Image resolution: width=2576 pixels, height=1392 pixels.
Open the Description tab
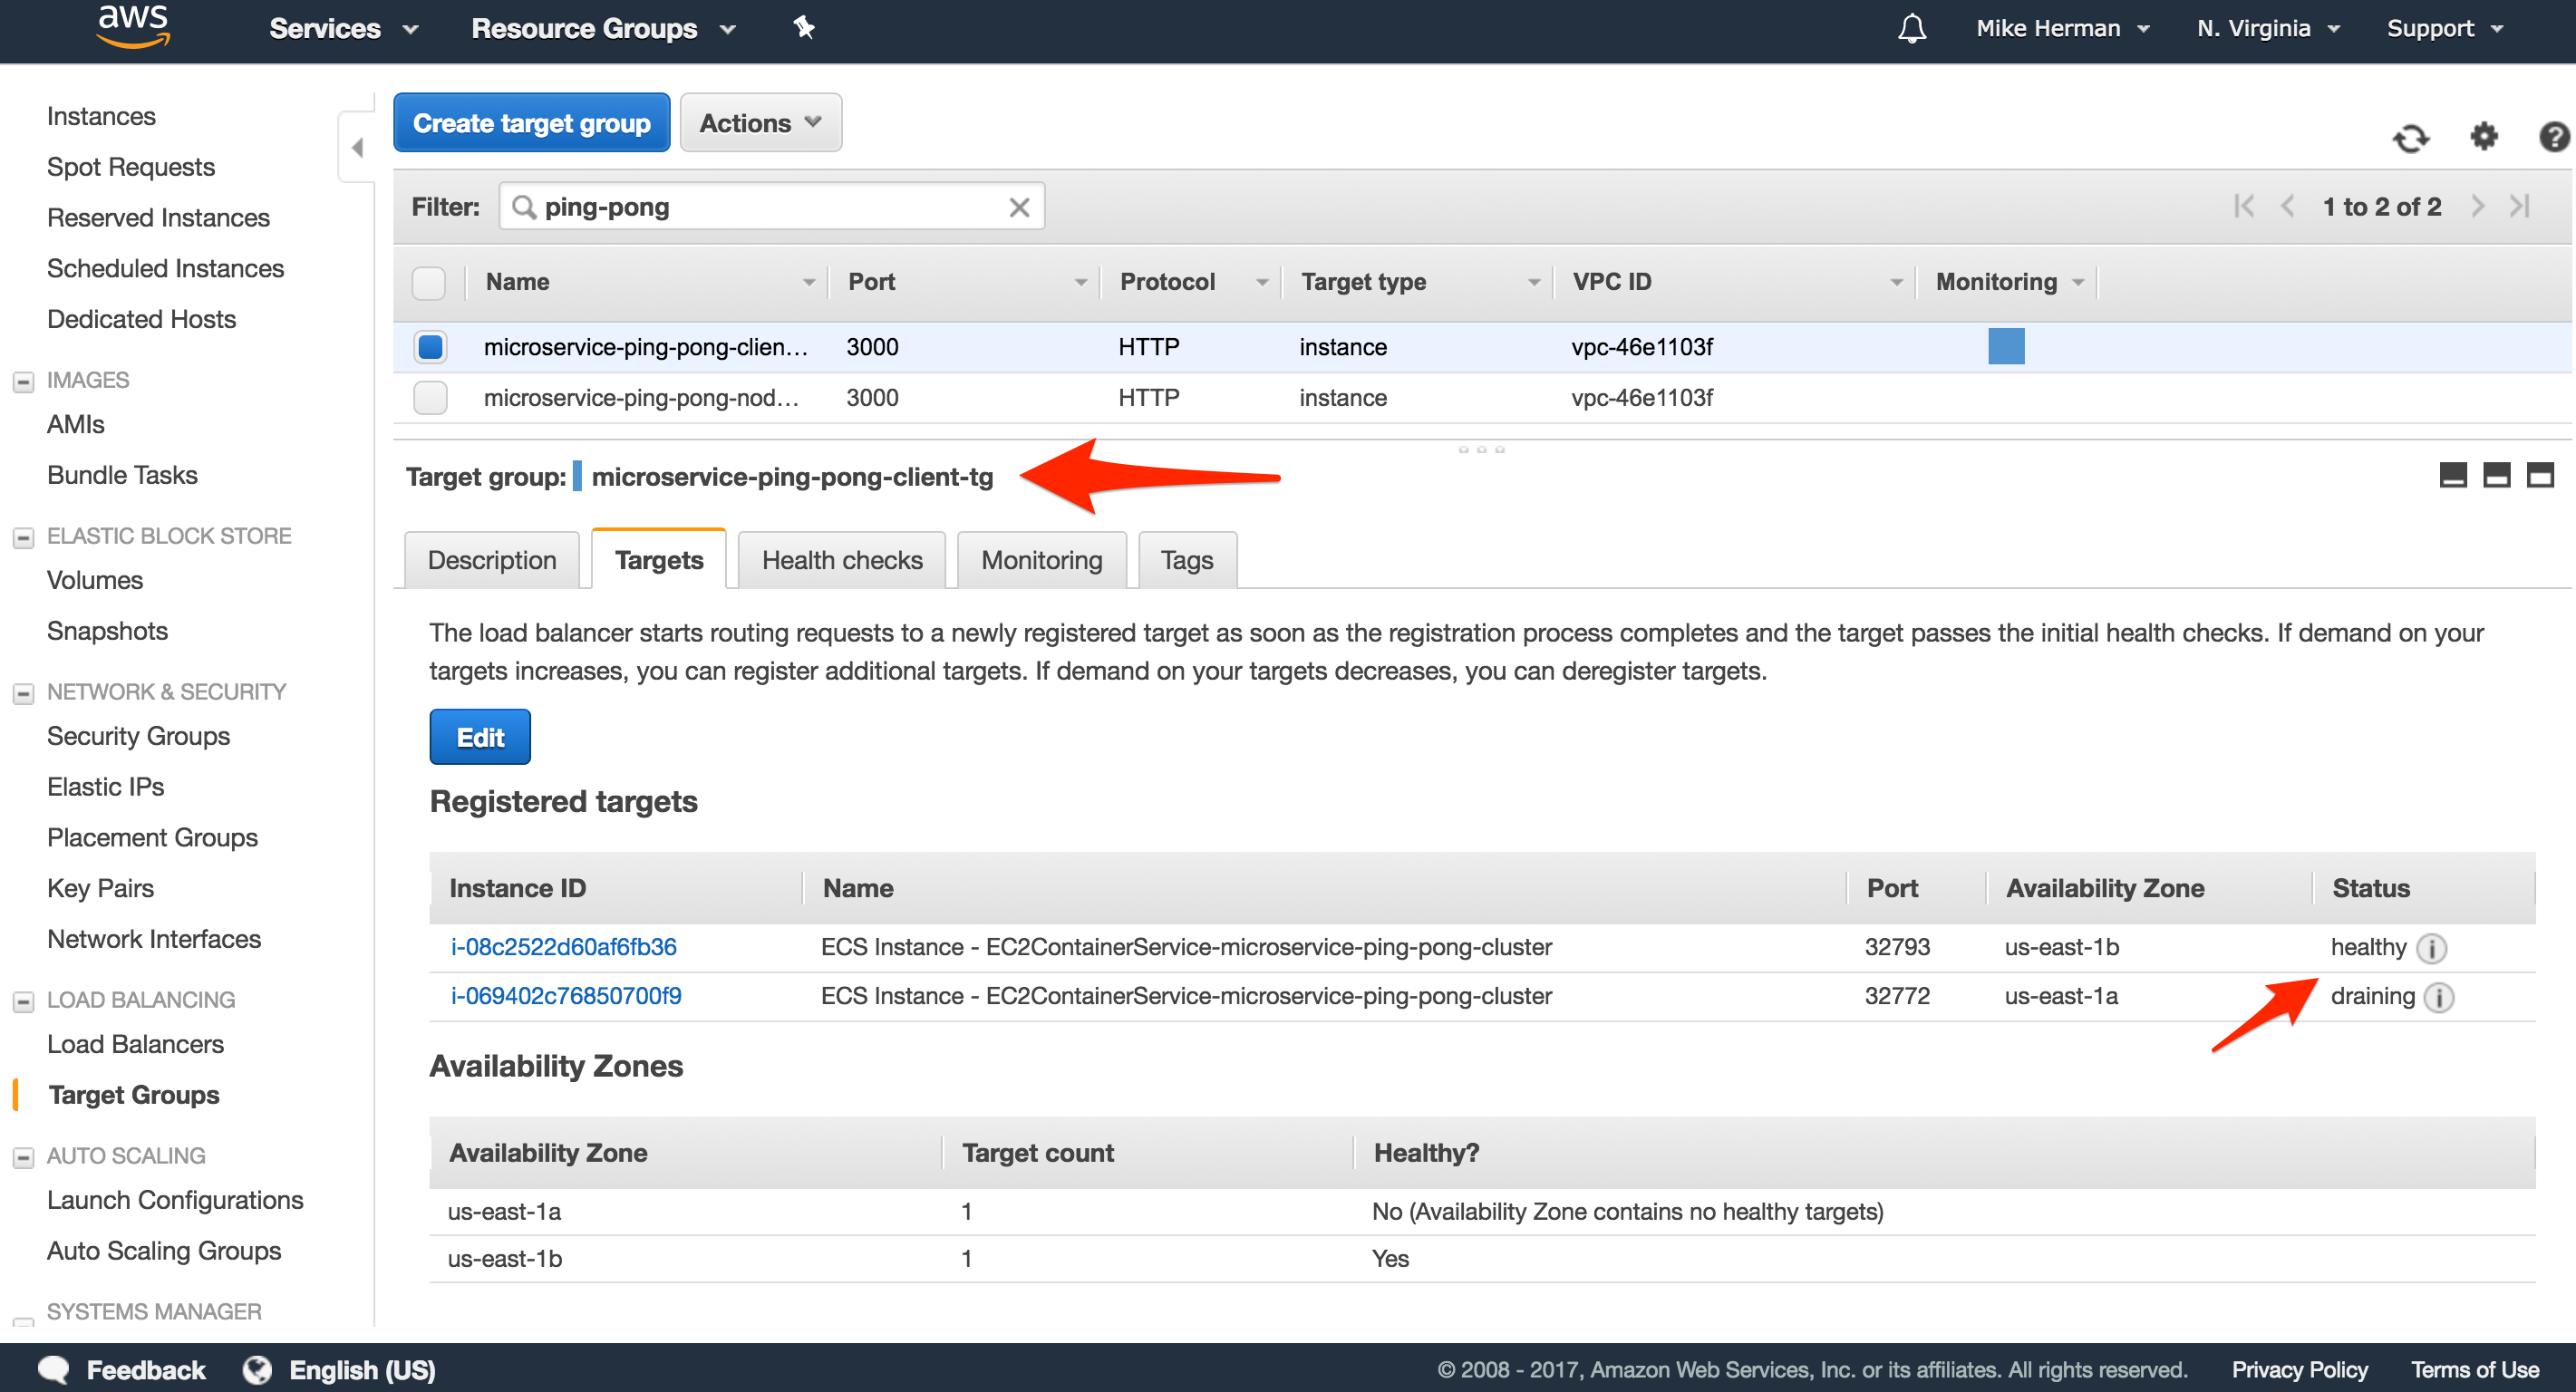[x=491, y=560]
